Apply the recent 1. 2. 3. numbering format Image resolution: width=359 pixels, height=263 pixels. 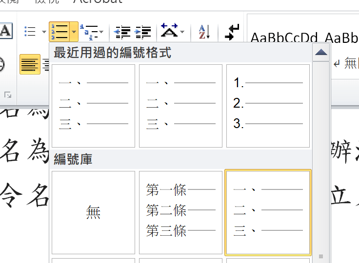click(x=268, y=106)
